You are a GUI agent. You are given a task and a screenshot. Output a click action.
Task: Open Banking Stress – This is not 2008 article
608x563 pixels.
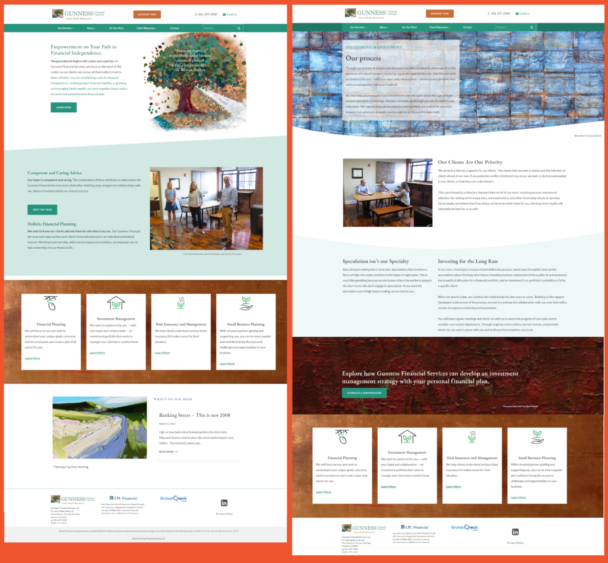click(x=195, y=415)
